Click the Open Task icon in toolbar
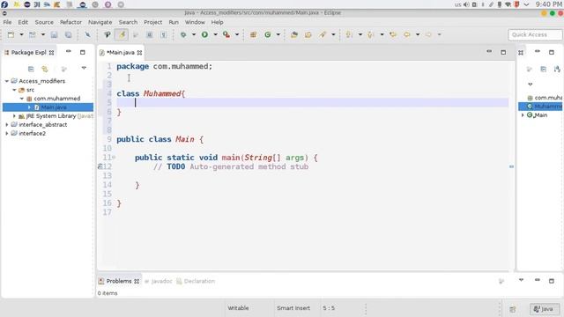Screen dimensions: 564x317 point(308,34)
